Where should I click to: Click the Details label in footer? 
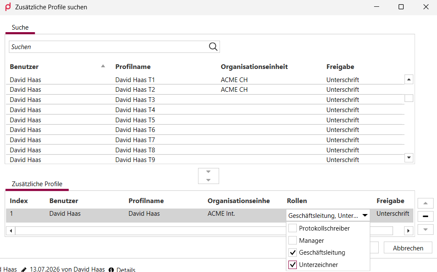click(x=126, y=269)
